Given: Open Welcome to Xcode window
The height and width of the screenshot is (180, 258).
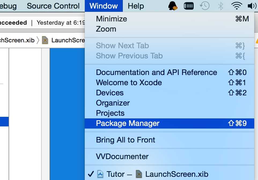Looking at the screenshot, I should (169, 83).
